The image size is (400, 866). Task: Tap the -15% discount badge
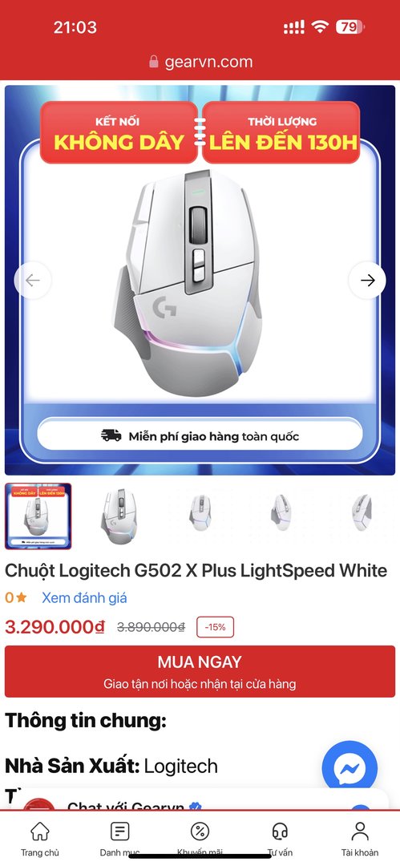tap(215, 627)
